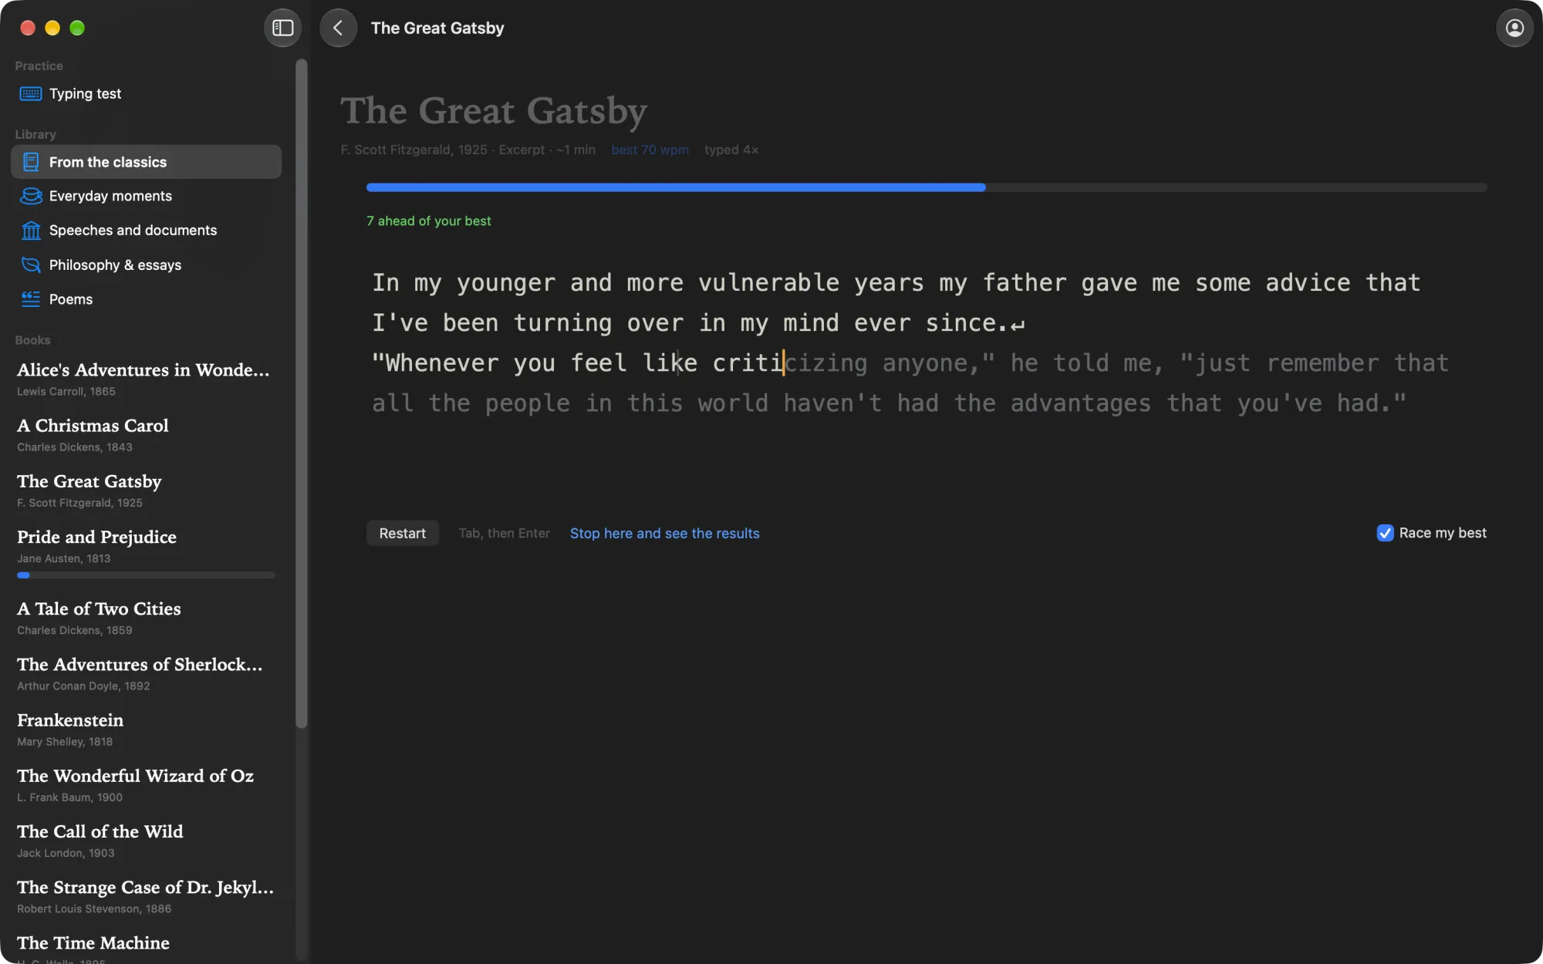Toggle the Race my best checkbox
This screenshot has width=1543, height=964.
[1385, 533]
